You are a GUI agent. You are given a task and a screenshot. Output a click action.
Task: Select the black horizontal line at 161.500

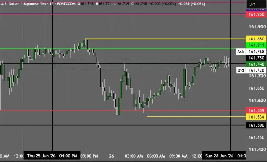point(123,125)
